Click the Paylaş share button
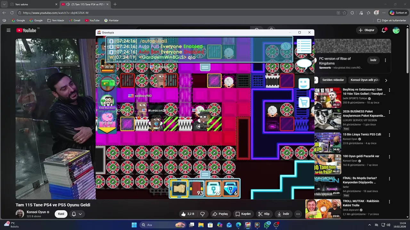 [220, 214]
